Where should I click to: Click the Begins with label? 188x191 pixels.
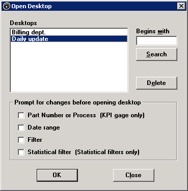153,31
